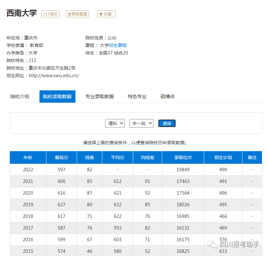Image resolution: width=268 pixels, height=256 pixels.
Task: Click the lowest score 616 cell
Action: coord(62,193)
